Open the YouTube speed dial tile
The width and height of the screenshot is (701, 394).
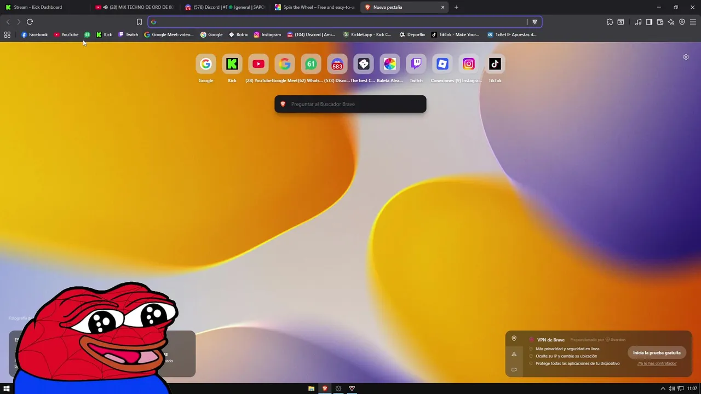[x=258, y=64]
